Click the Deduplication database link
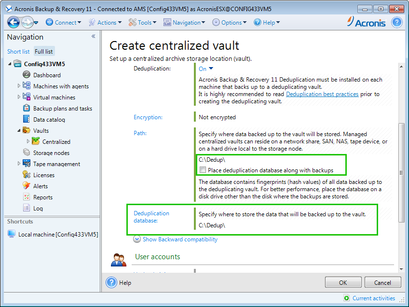Viewport: 409px width, 307px height. coord(151,217)
